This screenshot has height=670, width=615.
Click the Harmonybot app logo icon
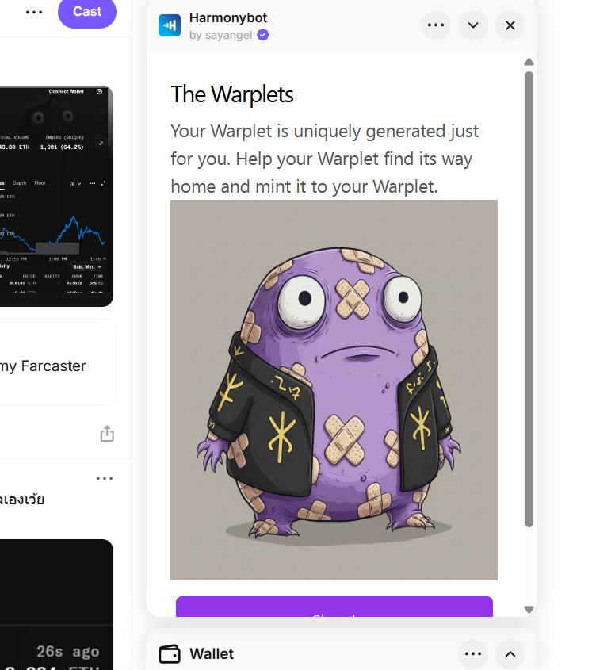170,25
